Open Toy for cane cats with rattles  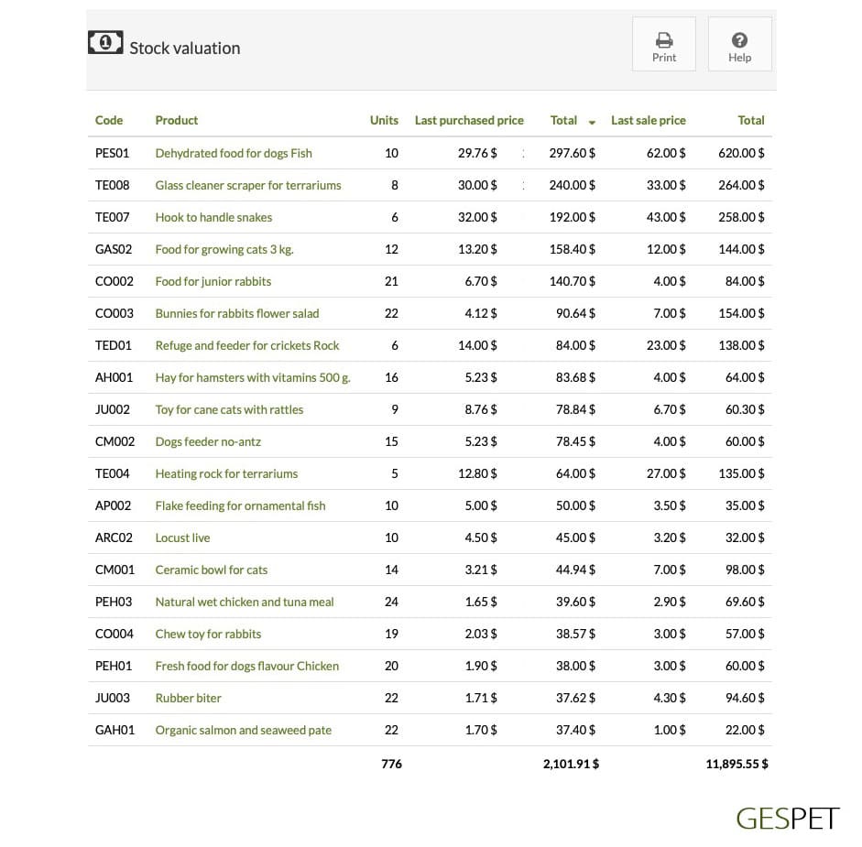[x=229, y=409]
